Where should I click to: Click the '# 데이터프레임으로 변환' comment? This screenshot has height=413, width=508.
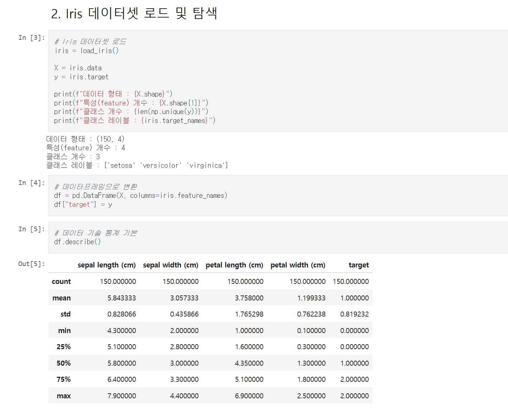tap(95, 187)
